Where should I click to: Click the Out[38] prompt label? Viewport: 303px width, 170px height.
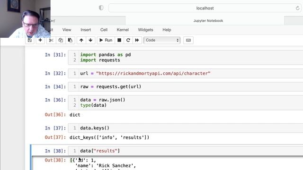55,160
